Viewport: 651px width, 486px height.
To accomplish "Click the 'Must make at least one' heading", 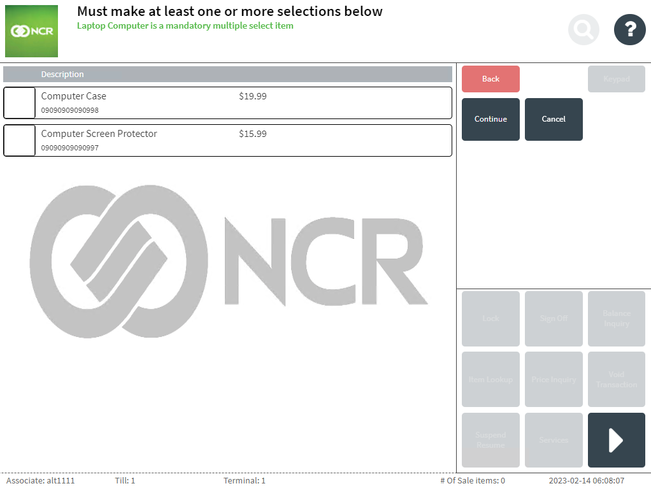I will point(229,11).
